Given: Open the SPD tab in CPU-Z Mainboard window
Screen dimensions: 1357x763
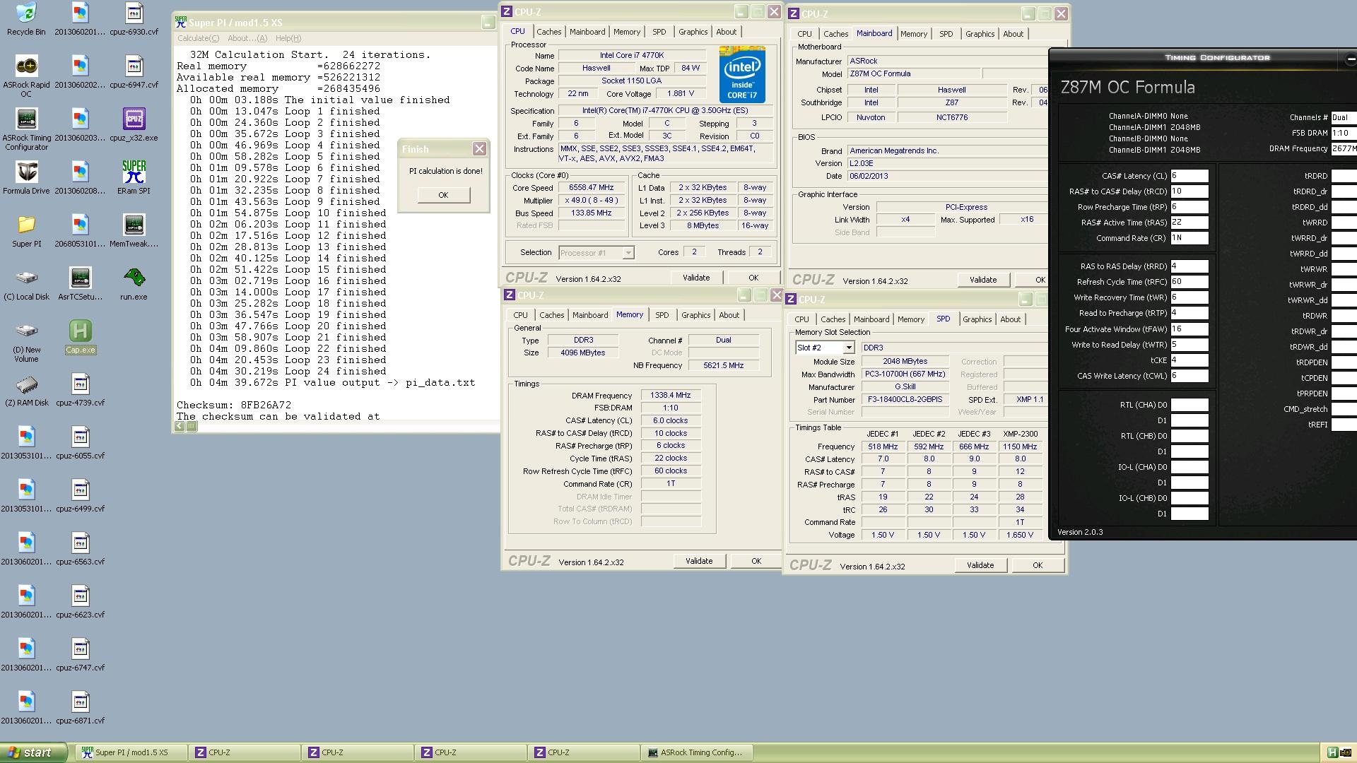Looking at the screenshot, I should pyautogui.click(x=946, y=34).
